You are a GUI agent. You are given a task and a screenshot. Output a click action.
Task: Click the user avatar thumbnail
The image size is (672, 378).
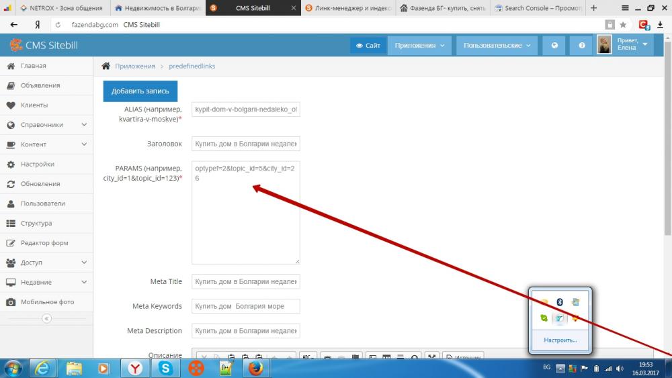[x=604, y=44]
